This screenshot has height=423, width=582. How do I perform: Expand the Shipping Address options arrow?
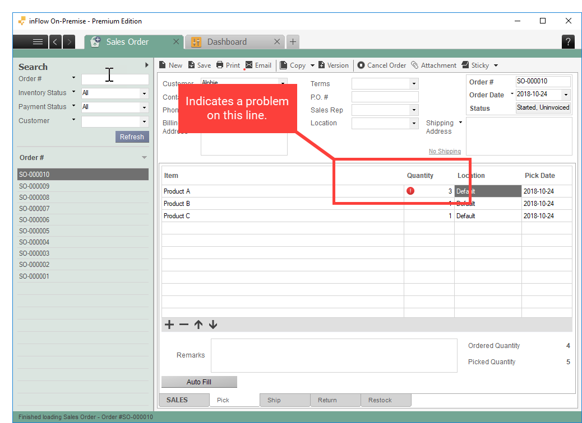pyautogui.click(x=461, y=122)
